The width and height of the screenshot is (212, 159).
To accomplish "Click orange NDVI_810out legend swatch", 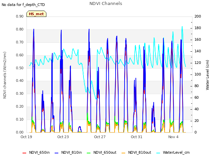I will (x=124, y=153).
